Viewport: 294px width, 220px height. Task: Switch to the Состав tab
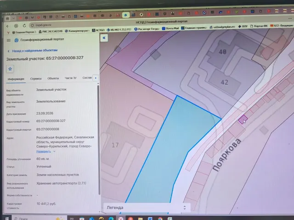87,77
